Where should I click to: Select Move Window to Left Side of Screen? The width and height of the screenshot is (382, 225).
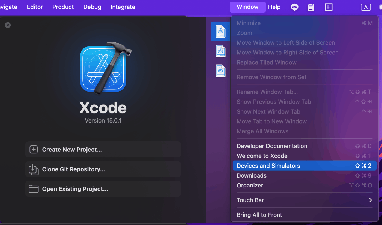click(x=305, y=43)
